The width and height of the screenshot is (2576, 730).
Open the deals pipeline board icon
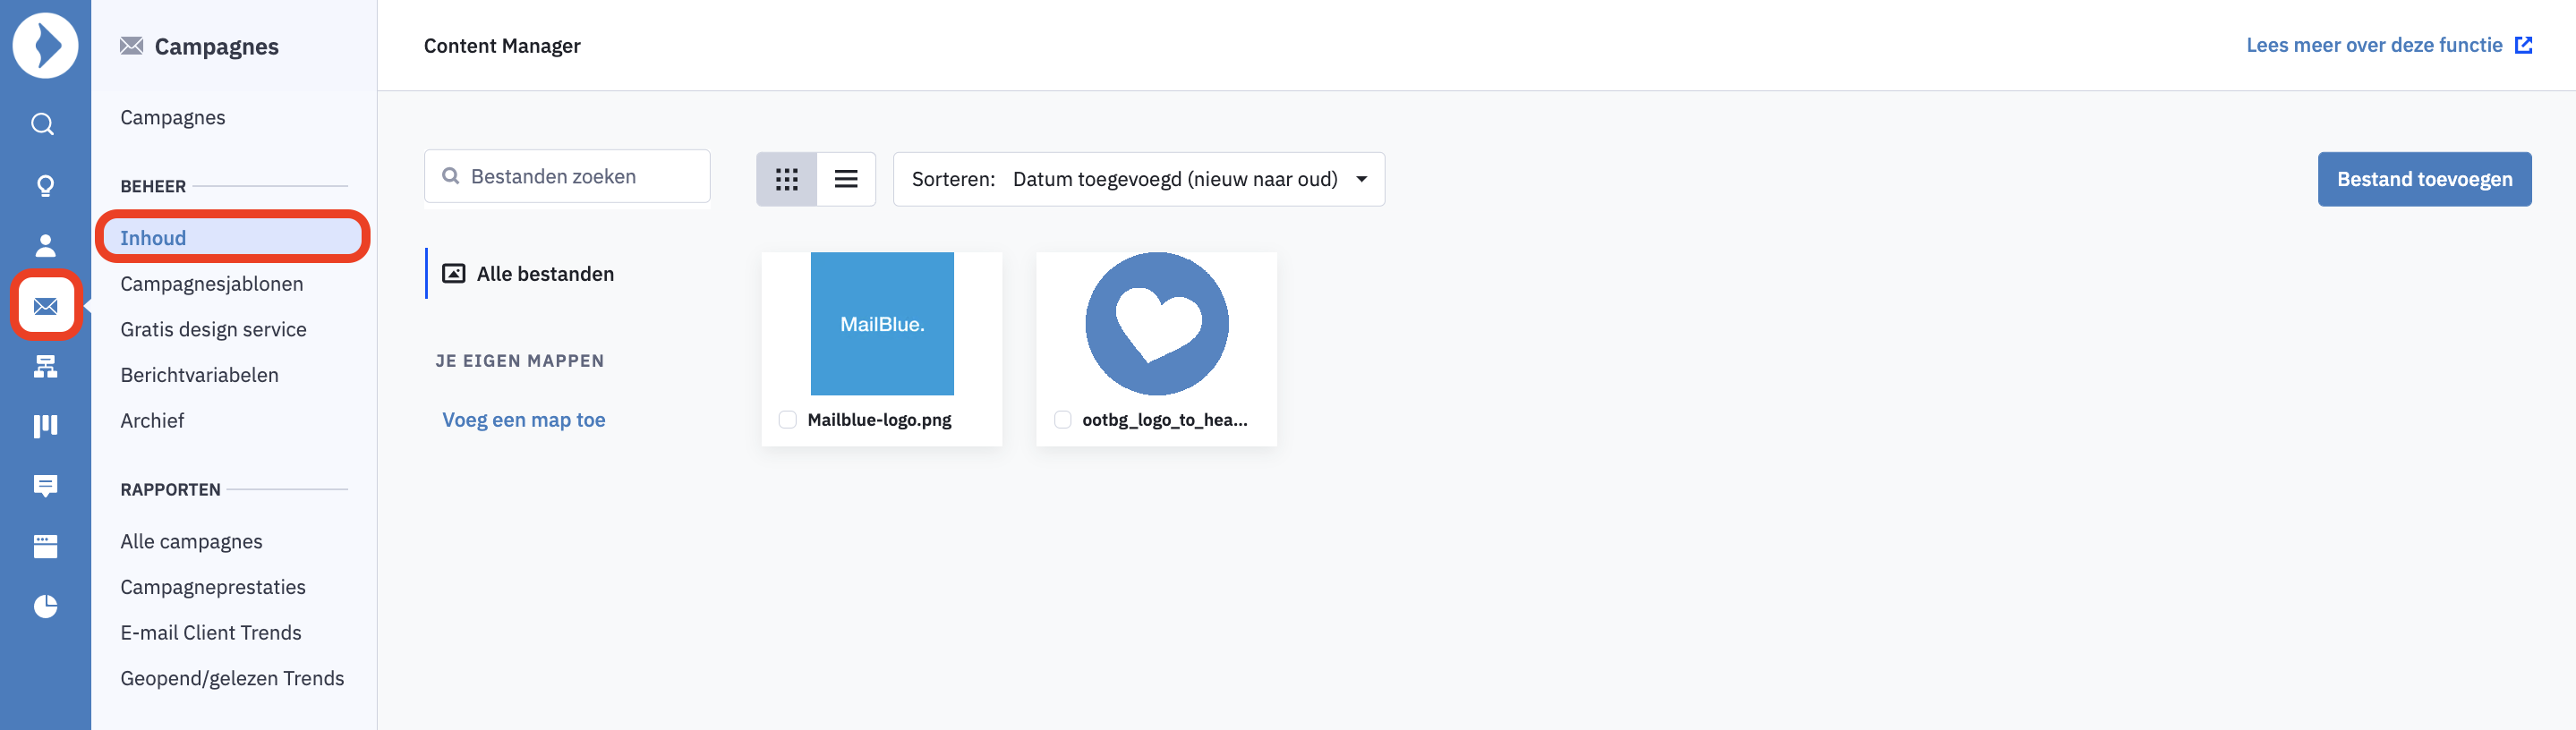point(45,426)
